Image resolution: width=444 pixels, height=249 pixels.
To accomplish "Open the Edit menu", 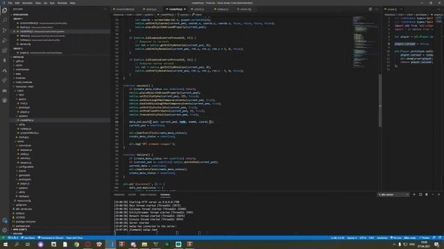I will click(x=17, y=3).
